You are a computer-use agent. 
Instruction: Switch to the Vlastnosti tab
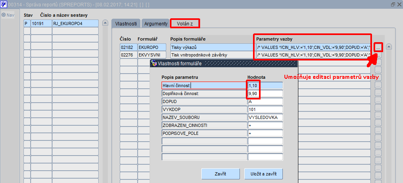point(126,23)
